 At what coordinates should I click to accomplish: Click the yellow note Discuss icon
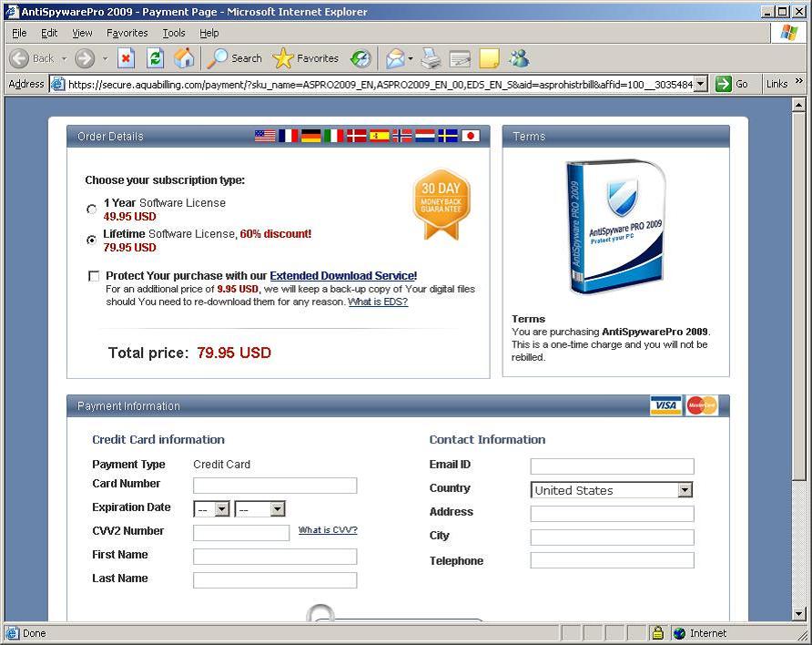(490, 59)
